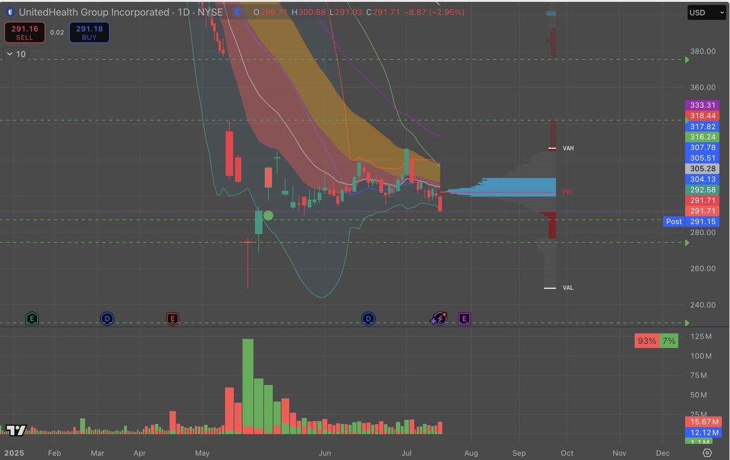The height and width of the screenshot is (460, 730).
Task: Click the 2025 label on the time axis
Action: tap(14, 453)
